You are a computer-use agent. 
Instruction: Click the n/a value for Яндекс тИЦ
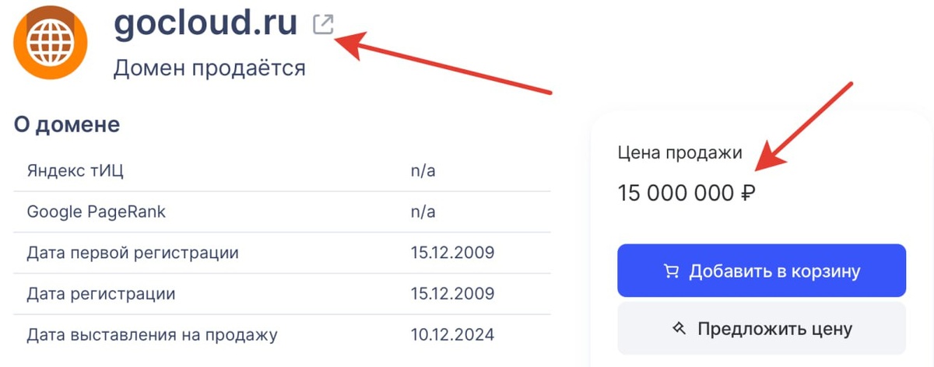pyautogui.click(x=423, y=171)
